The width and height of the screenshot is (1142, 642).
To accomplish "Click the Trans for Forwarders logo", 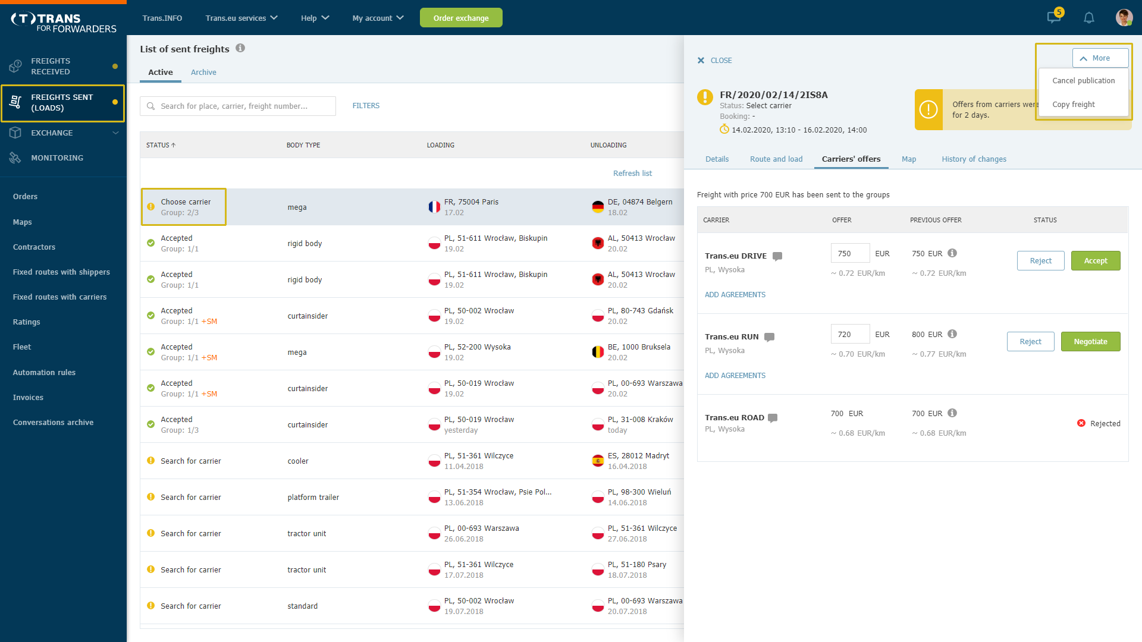I will (64, 23).
